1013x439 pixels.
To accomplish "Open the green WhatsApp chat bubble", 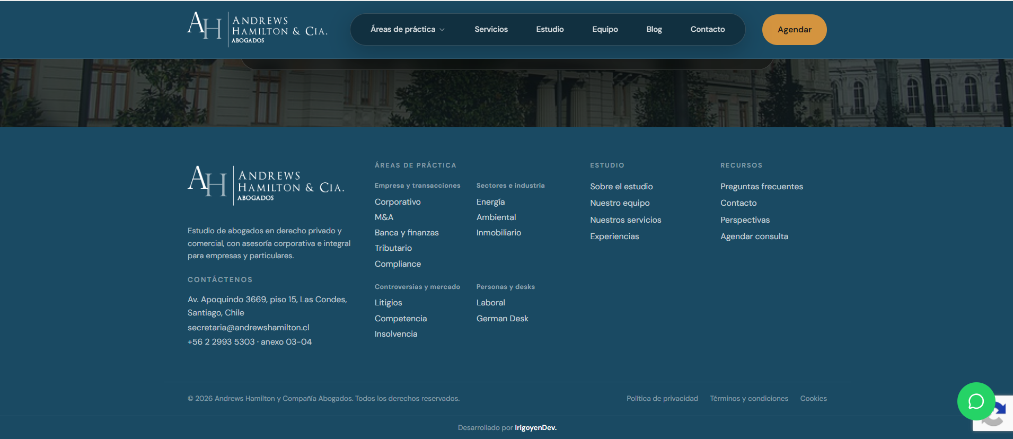I will point(976,401).
